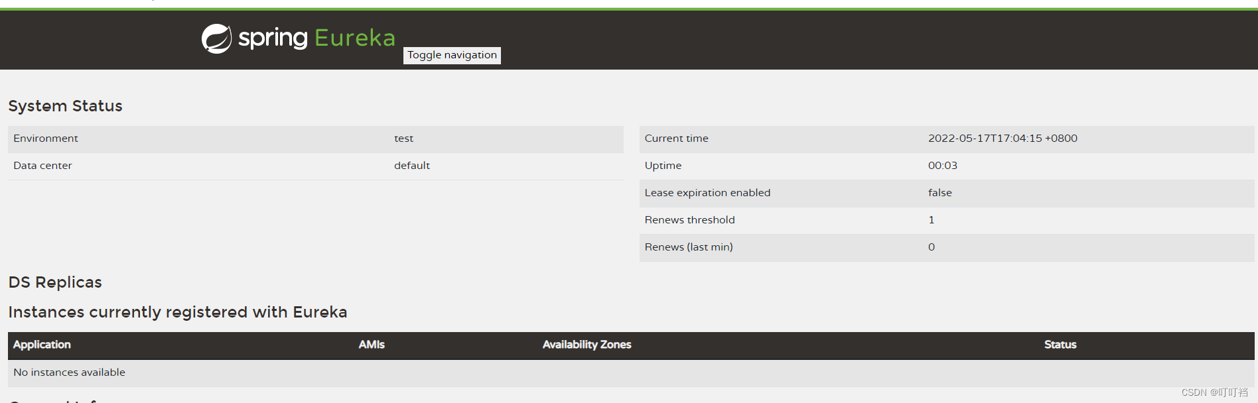Select the System Status heading
Screen dimensions: 1258x403
[65, 106]
